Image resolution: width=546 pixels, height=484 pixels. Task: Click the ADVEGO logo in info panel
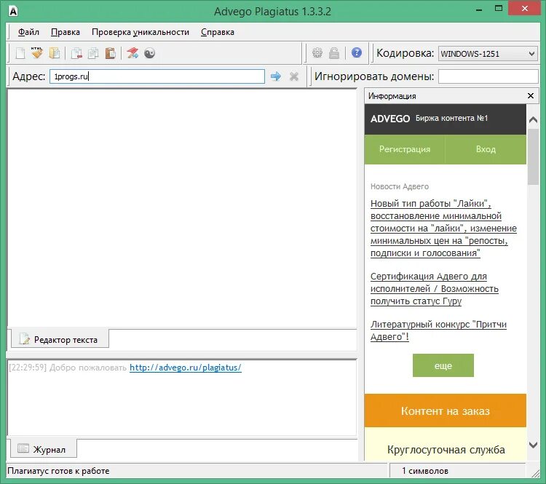[x=390, y=119]
